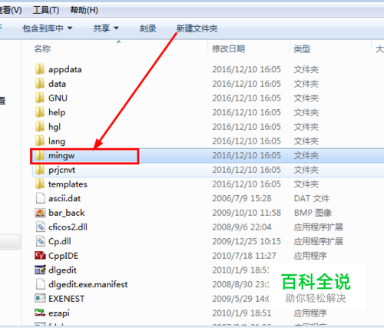Select the ascii.dat file name

pos(65,198)
